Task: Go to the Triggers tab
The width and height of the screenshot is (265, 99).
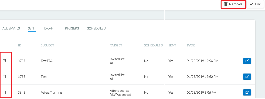Action: 71,28
